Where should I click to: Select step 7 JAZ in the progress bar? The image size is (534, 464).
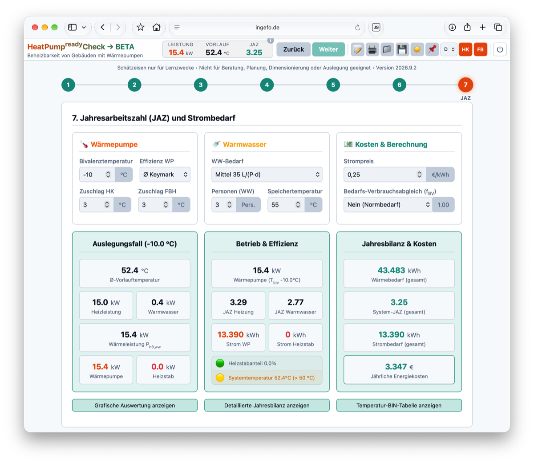[465, 85]
